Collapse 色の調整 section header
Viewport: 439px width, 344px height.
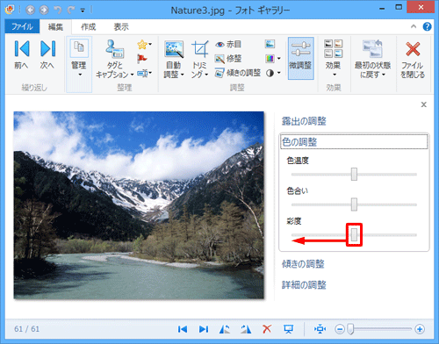pos(354,142)
